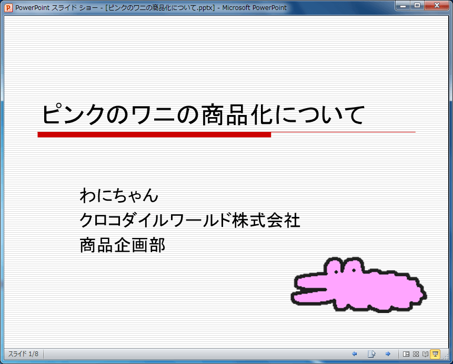Click the PowerPoint application icon in title bar

pyautogui.click(x=8, y=8)
